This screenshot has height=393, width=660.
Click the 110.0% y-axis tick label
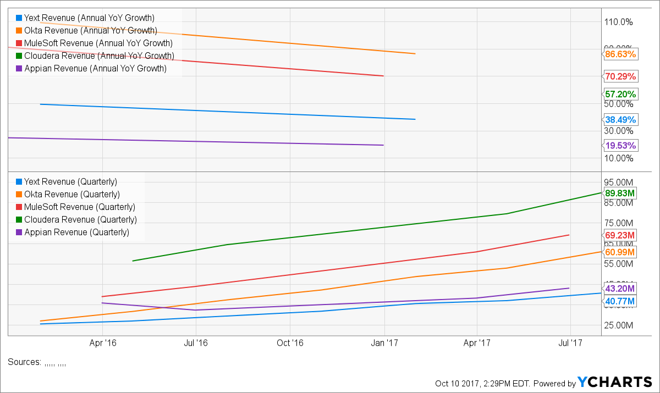(619, 22)
